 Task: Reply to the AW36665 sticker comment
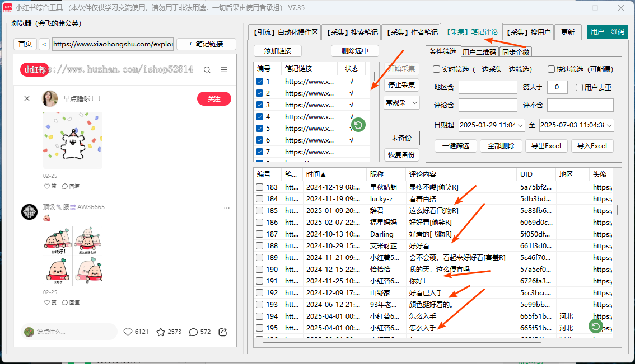coord(71,302)
